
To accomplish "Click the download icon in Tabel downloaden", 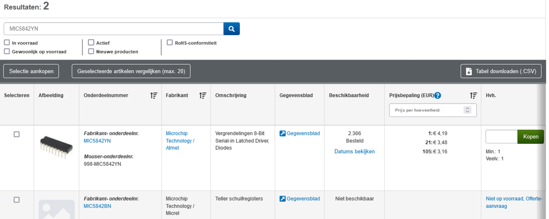I will pyautogui.click(x=469, y=71).
